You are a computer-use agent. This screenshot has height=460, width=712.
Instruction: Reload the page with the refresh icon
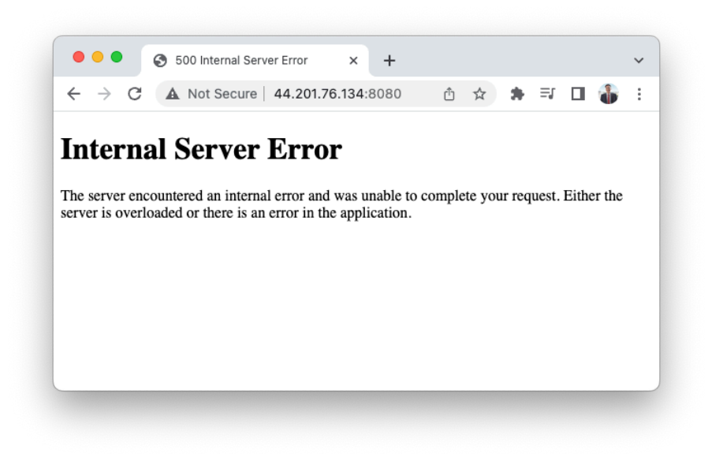(x=135, y=94)
